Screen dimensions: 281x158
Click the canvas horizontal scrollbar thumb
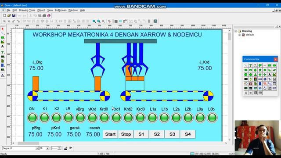[28, 143]
